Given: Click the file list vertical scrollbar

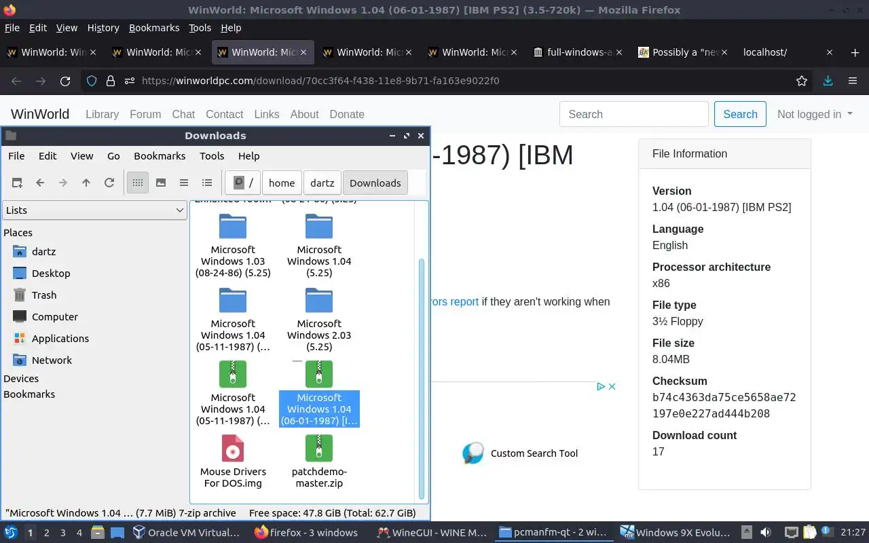Looking at the screenshot, I should [x=421, y=379].
